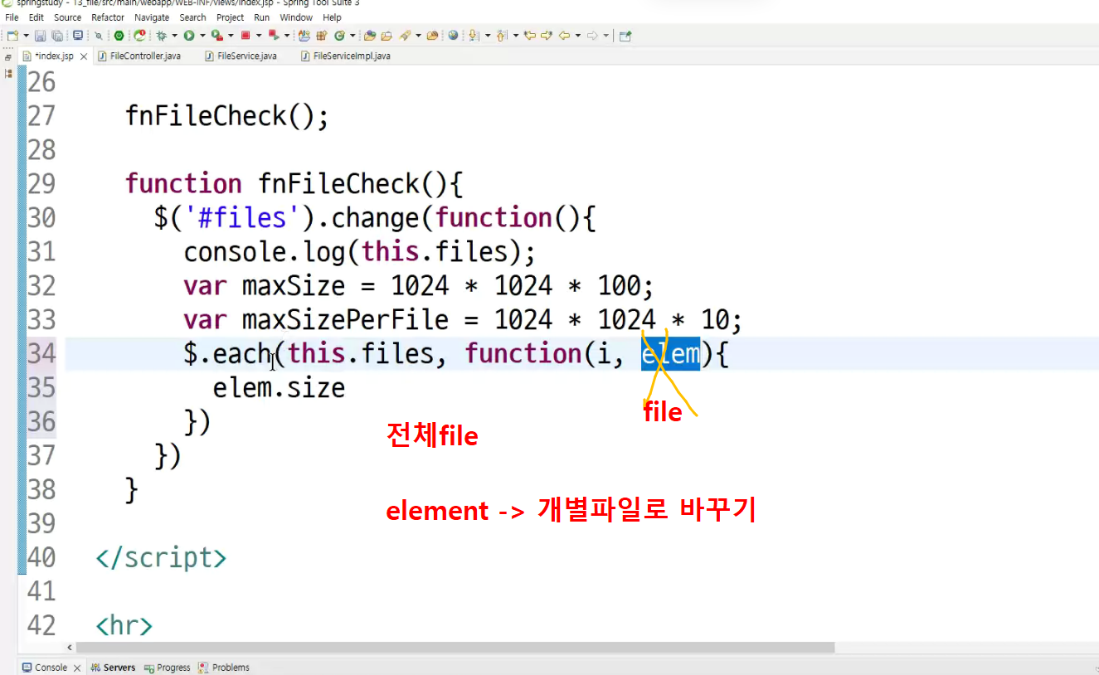Open the Back history dropdown arrow
The width and height of the screenshot is (1099, 675).
577,36
